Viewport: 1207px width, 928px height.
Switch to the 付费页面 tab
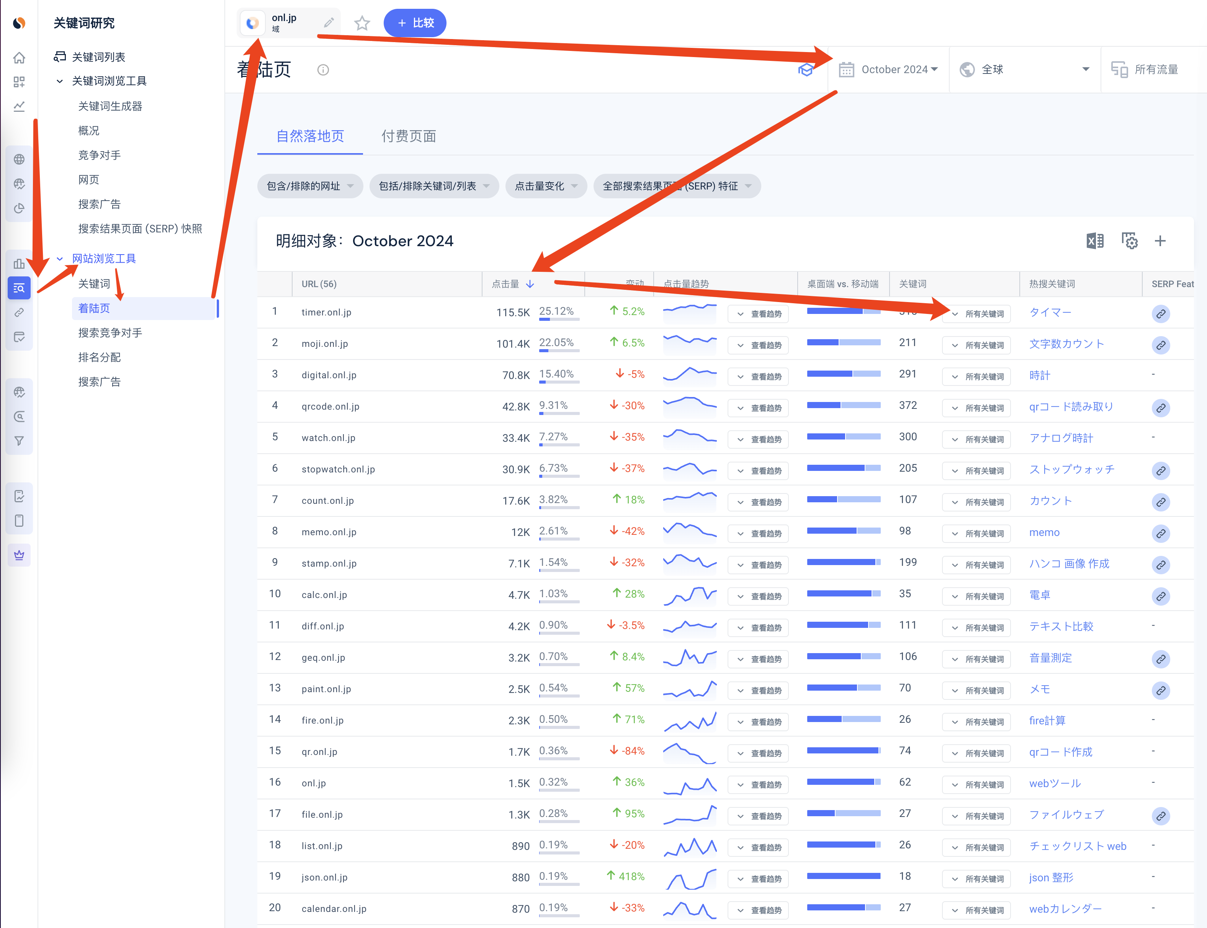(x=409, y=136)
